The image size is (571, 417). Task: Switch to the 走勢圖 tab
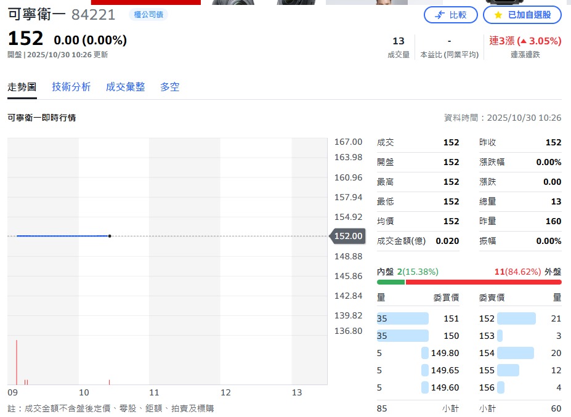click(22, 87)
